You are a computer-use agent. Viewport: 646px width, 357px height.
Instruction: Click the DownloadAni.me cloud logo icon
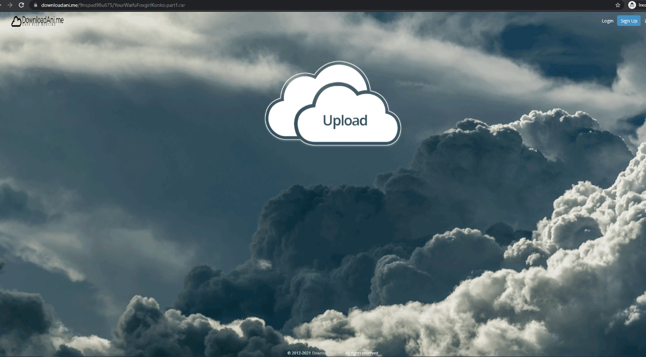click(x=16, y=22)
